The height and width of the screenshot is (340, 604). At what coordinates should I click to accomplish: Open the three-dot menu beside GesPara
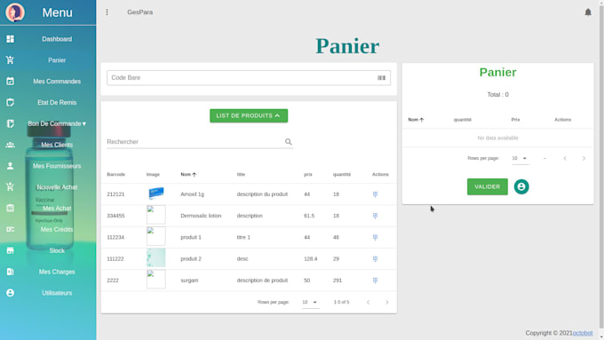[x=107, y=12]
